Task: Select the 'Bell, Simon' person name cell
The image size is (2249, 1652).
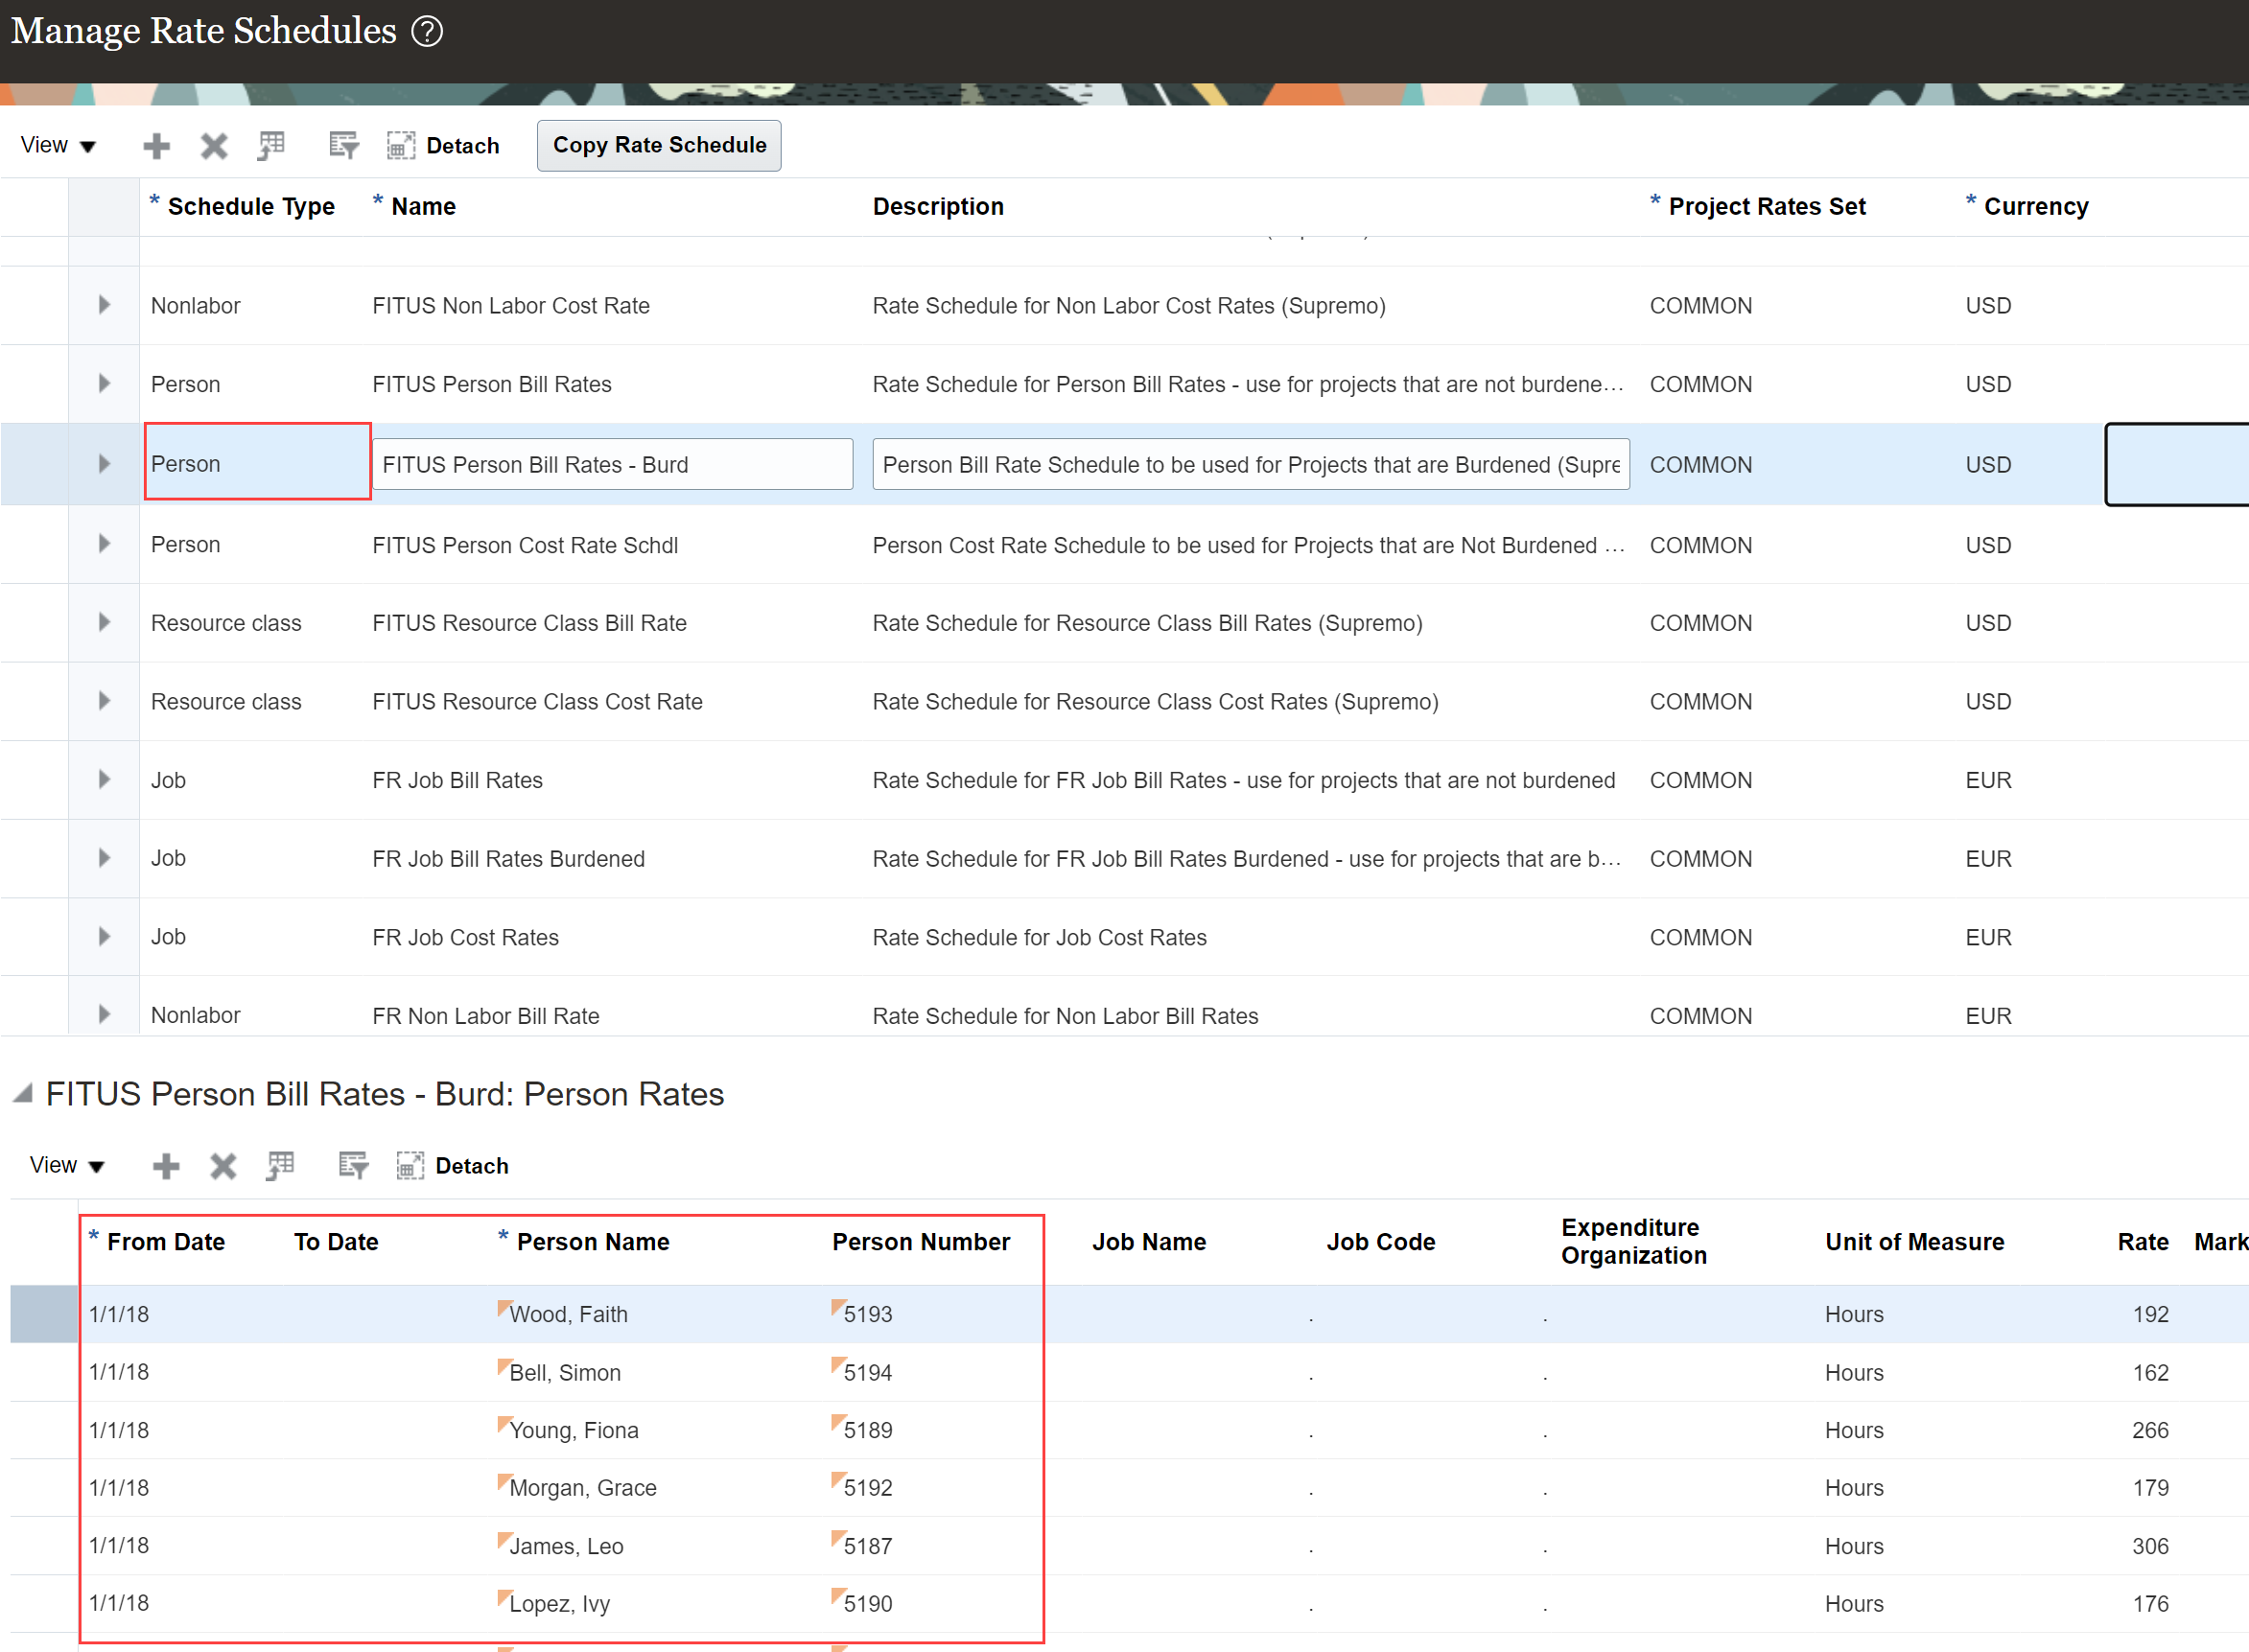Action: tap(565, 1373)
